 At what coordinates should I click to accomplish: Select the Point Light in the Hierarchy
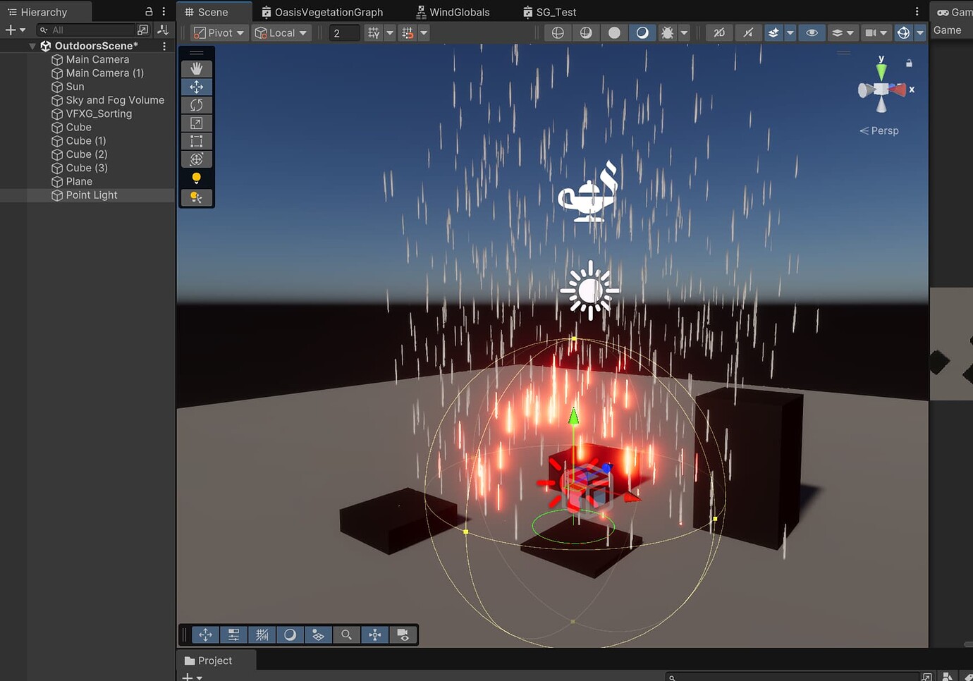pos(91,195)
